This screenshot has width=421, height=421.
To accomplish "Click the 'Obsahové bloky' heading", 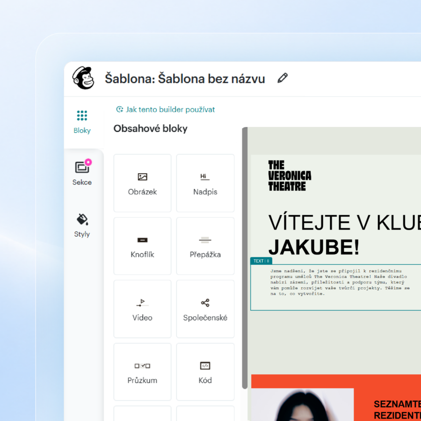I will [150, 129].
